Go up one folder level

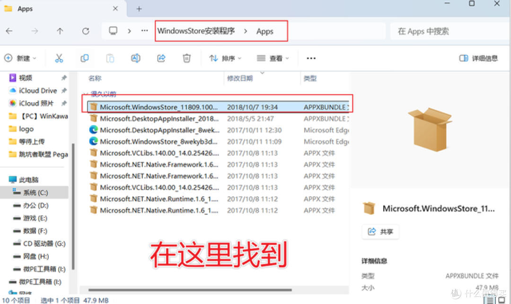point(60,31)
